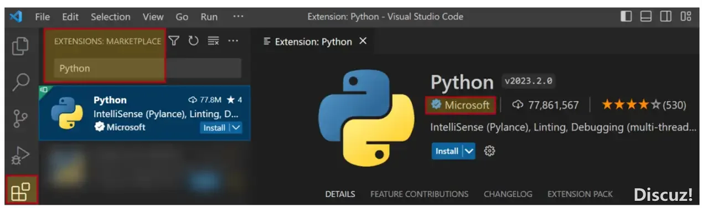Refresh the extensions marketplace list
Screen dimensions: 702x208
point(193,41)
